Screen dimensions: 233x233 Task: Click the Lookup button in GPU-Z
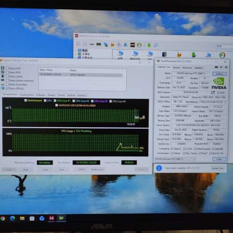point(219,74)
